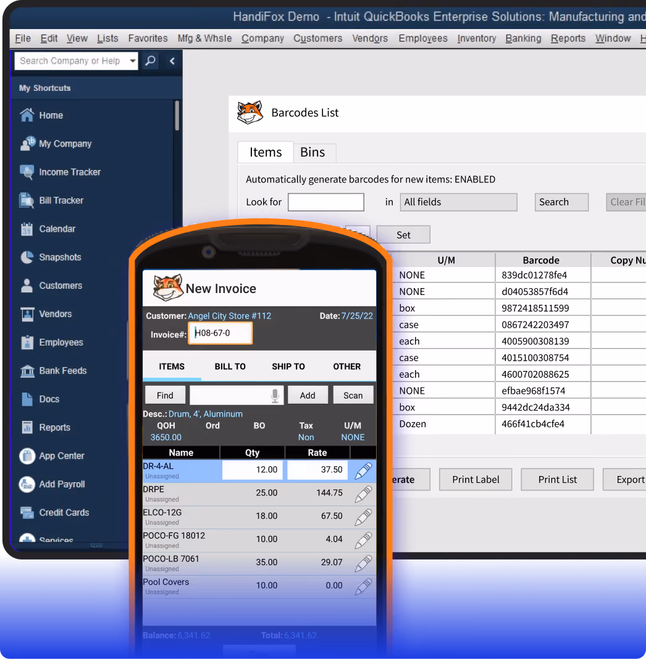
Task: Tap edit pencil for POCO-FG 18012 line
Action: click(x=364, y=540)
